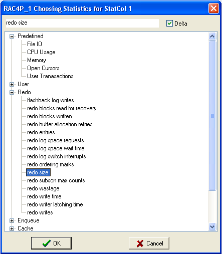Screen dimensions: 222x254
Task: Expand the User tree node
Action: (x=12, y=84)
